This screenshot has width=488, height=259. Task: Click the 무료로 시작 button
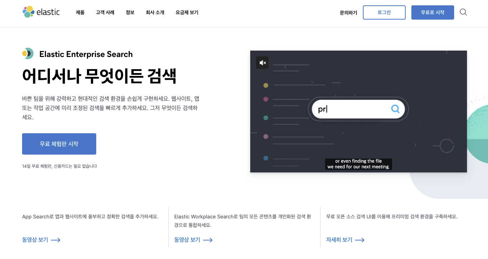[433, 12]
